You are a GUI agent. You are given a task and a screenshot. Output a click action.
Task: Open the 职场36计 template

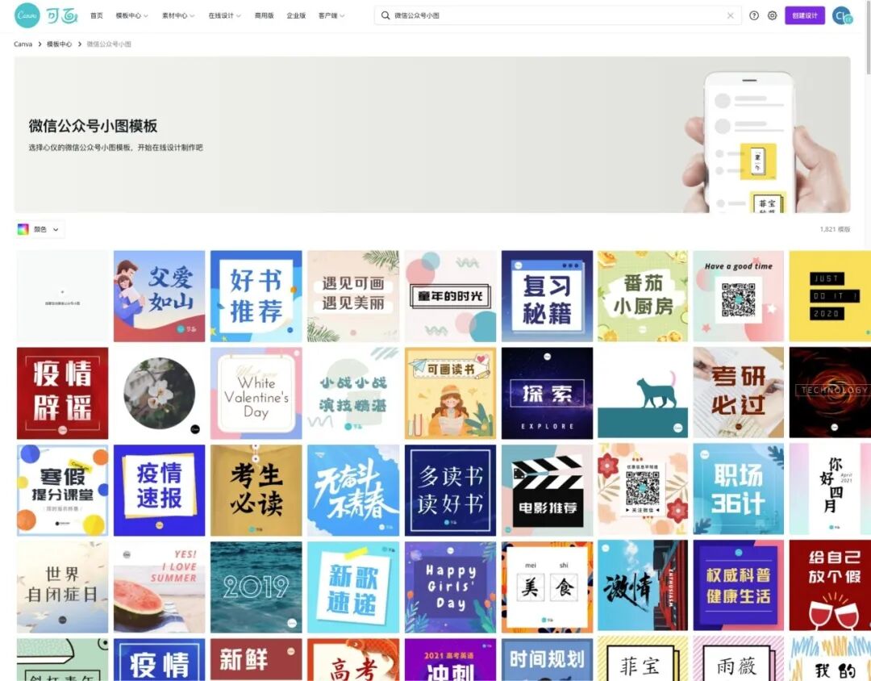coord(738,489)
